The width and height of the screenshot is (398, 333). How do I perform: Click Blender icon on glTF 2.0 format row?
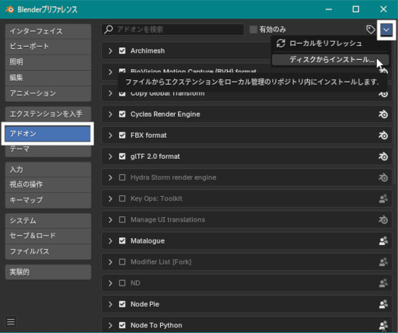pyautogui.click(x=383, y=156)
